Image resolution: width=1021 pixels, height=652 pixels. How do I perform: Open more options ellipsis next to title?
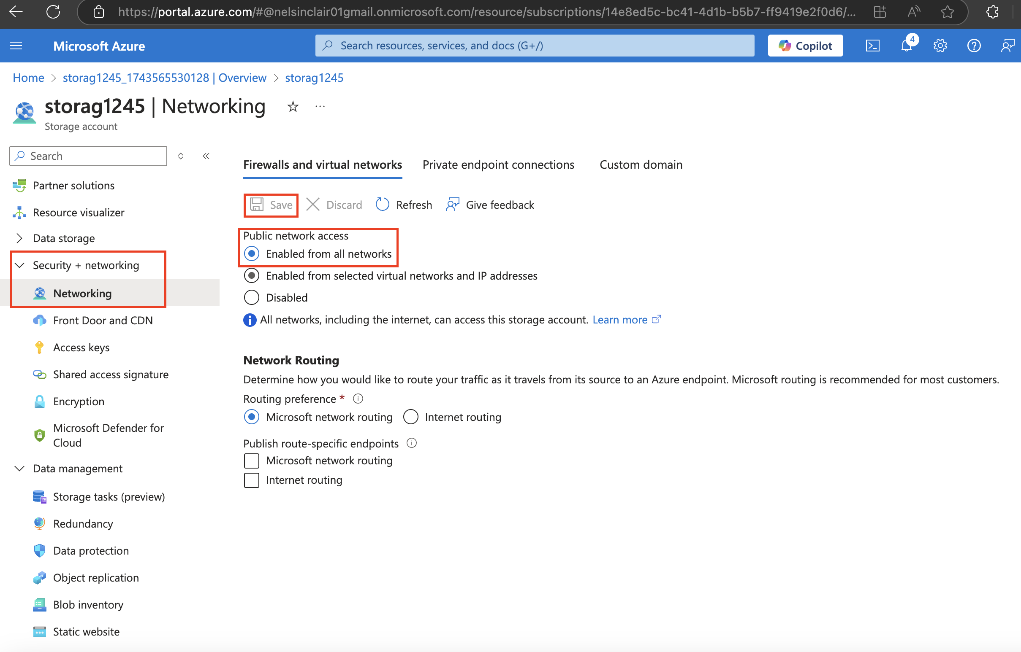point(320,106)
